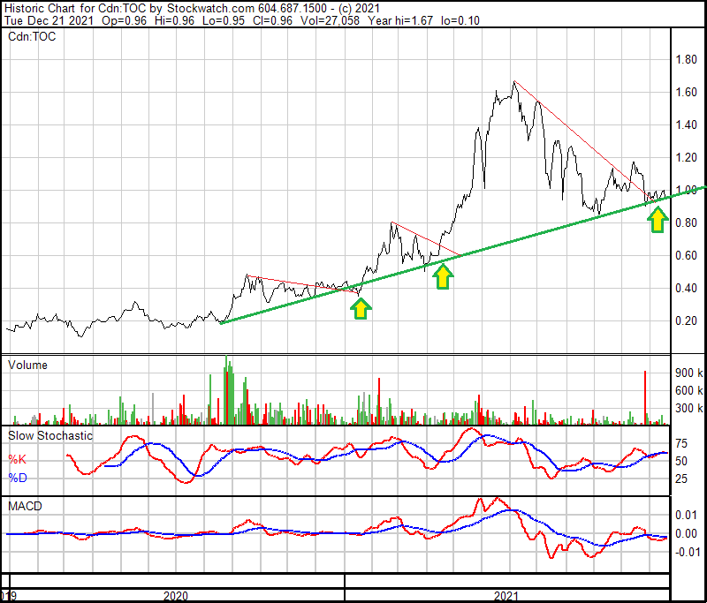Click the 2020 year label on timeline

click(175, 596)
